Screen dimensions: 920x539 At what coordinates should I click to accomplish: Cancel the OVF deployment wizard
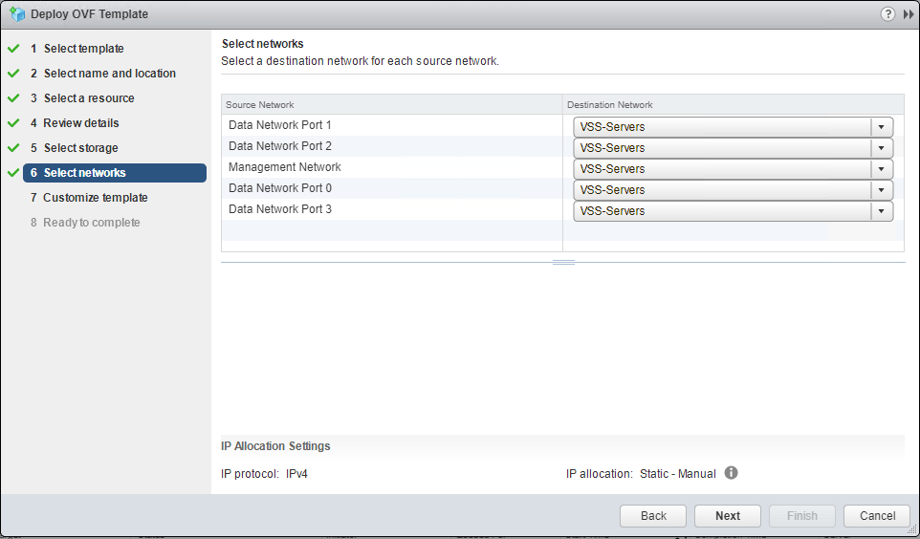tap(877, 516)
